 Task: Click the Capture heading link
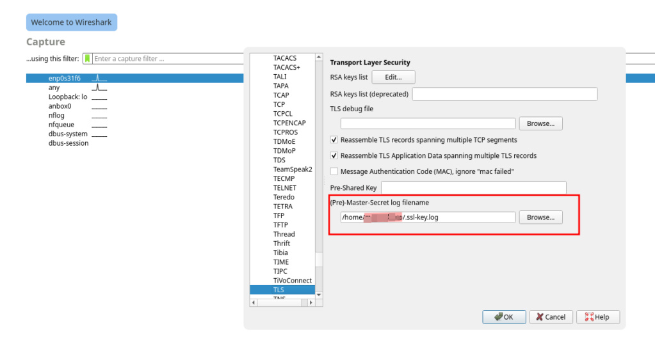tap(45, 42)
